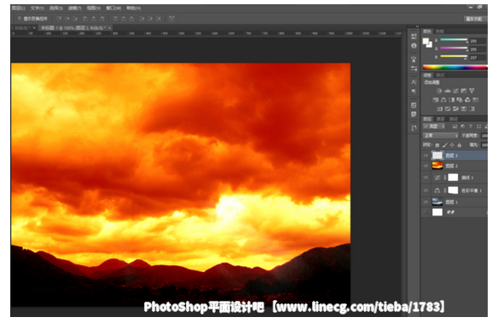Filter layers by shape layers icon

[478, 126]
